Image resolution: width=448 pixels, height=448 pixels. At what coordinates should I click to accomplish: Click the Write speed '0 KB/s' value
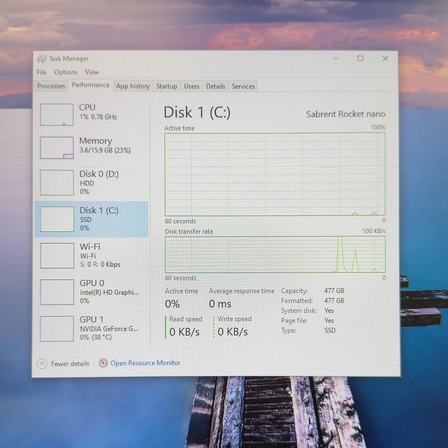coord(233,332)
